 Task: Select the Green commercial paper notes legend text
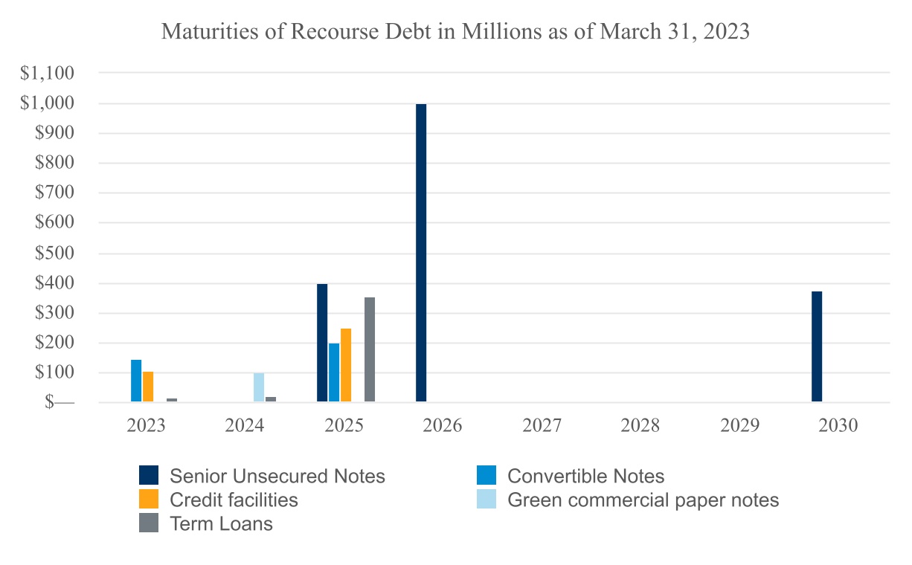click(x=643, y=500)
